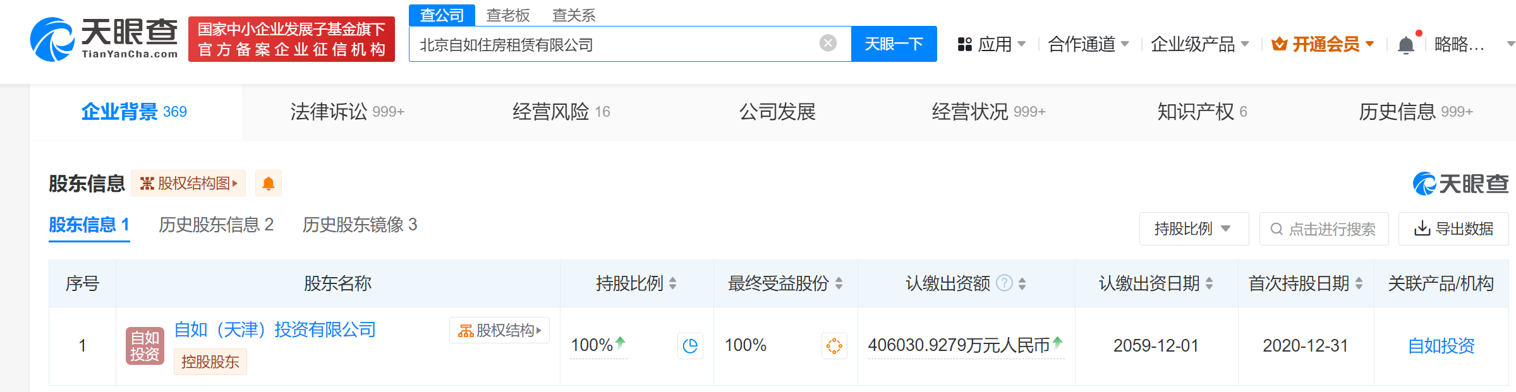This screenshot has width=1516, height=392.
Task: Select the 知识产权 6 tab
Action: [1202, 112]
